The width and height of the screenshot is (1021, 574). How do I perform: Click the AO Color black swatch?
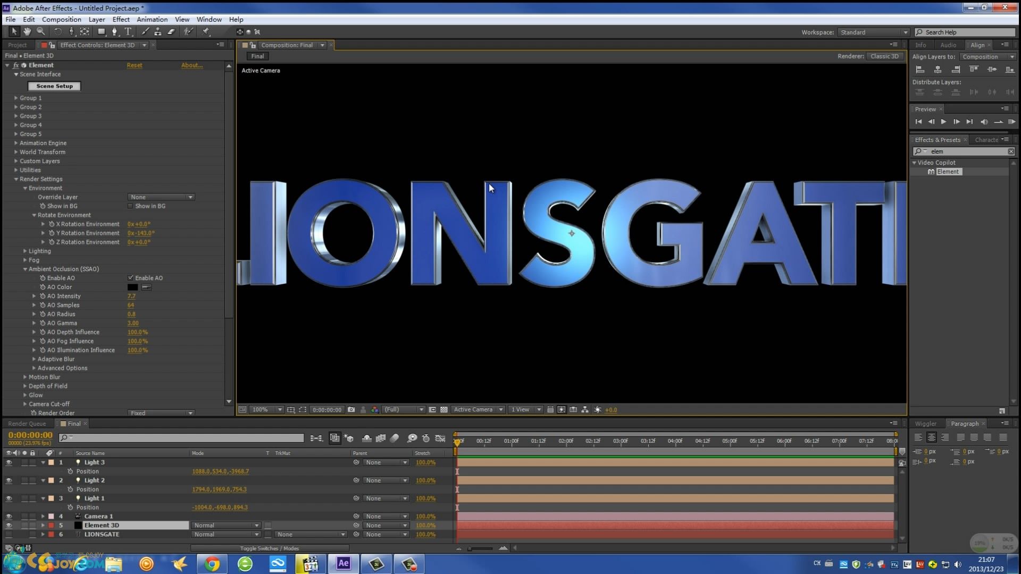[x=132, y=287]
